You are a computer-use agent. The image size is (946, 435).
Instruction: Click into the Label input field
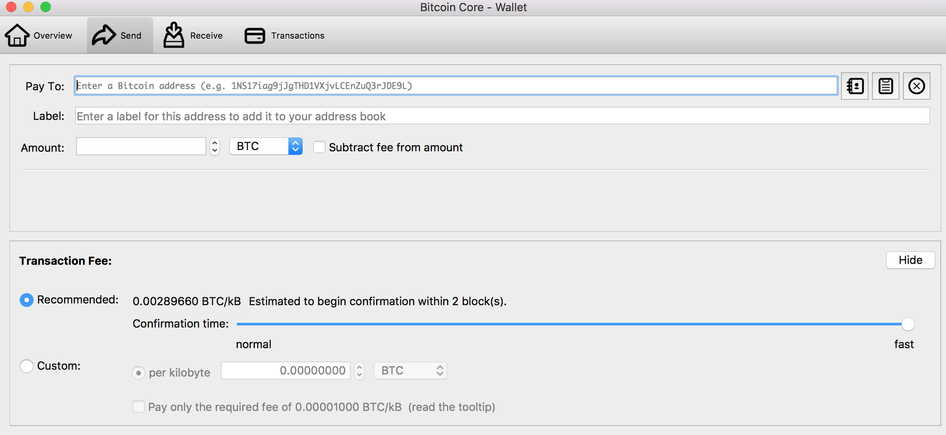tap(503, 116)
